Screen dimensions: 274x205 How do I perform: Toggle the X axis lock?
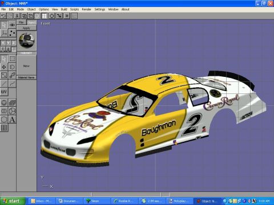[3, 43]
